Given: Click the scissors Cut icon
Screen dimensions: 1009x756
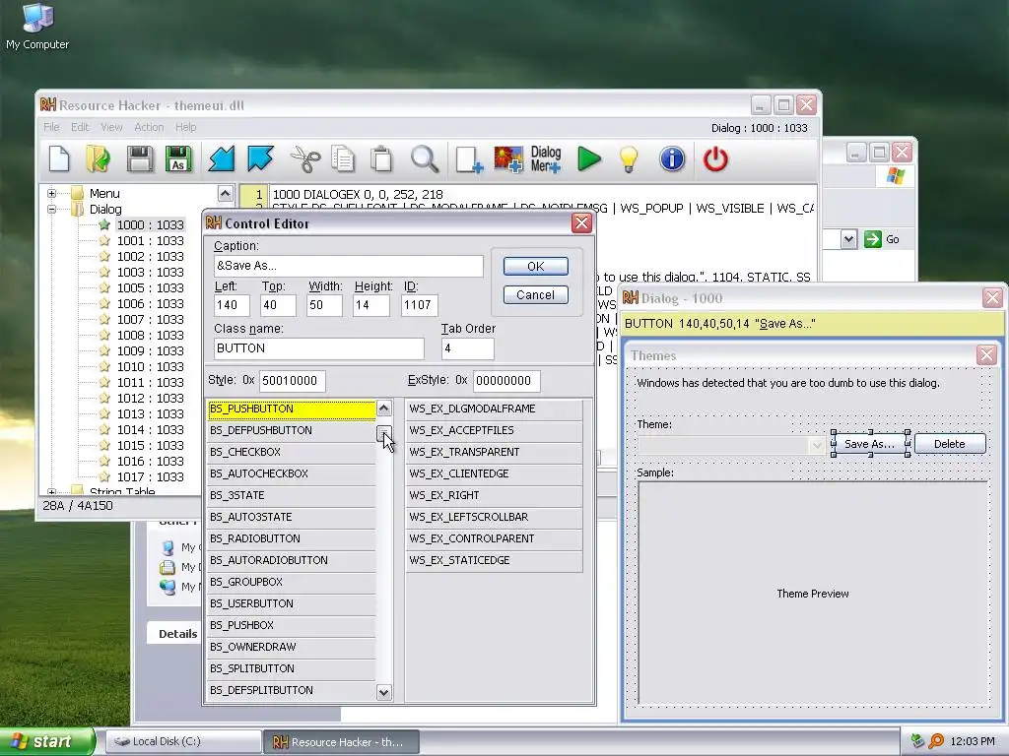Looking at the screenshot, I should pos(305,158).
